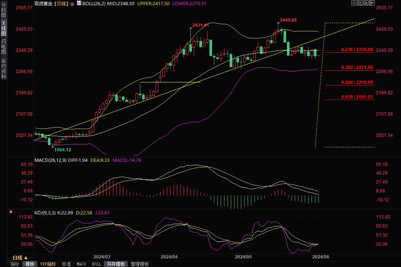
Task: Open the 闪电图 sidebar tab
Action: 4,46
